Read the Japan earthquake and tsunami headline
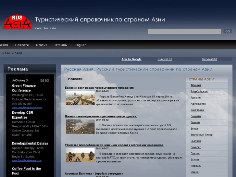Viewport: 236px width, 177px height. [x=101, y=116]
